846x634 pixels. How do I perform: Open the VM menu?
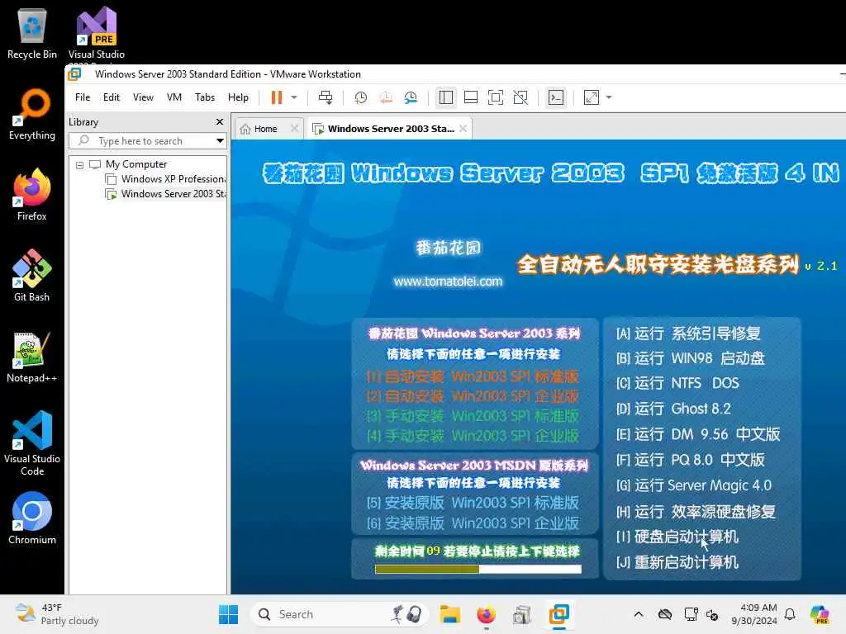point(173,97)
